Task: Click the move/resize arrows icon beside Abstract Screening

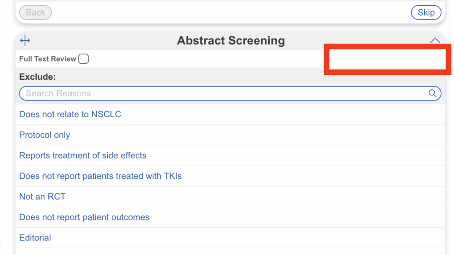Action: [x=25, y=41]
